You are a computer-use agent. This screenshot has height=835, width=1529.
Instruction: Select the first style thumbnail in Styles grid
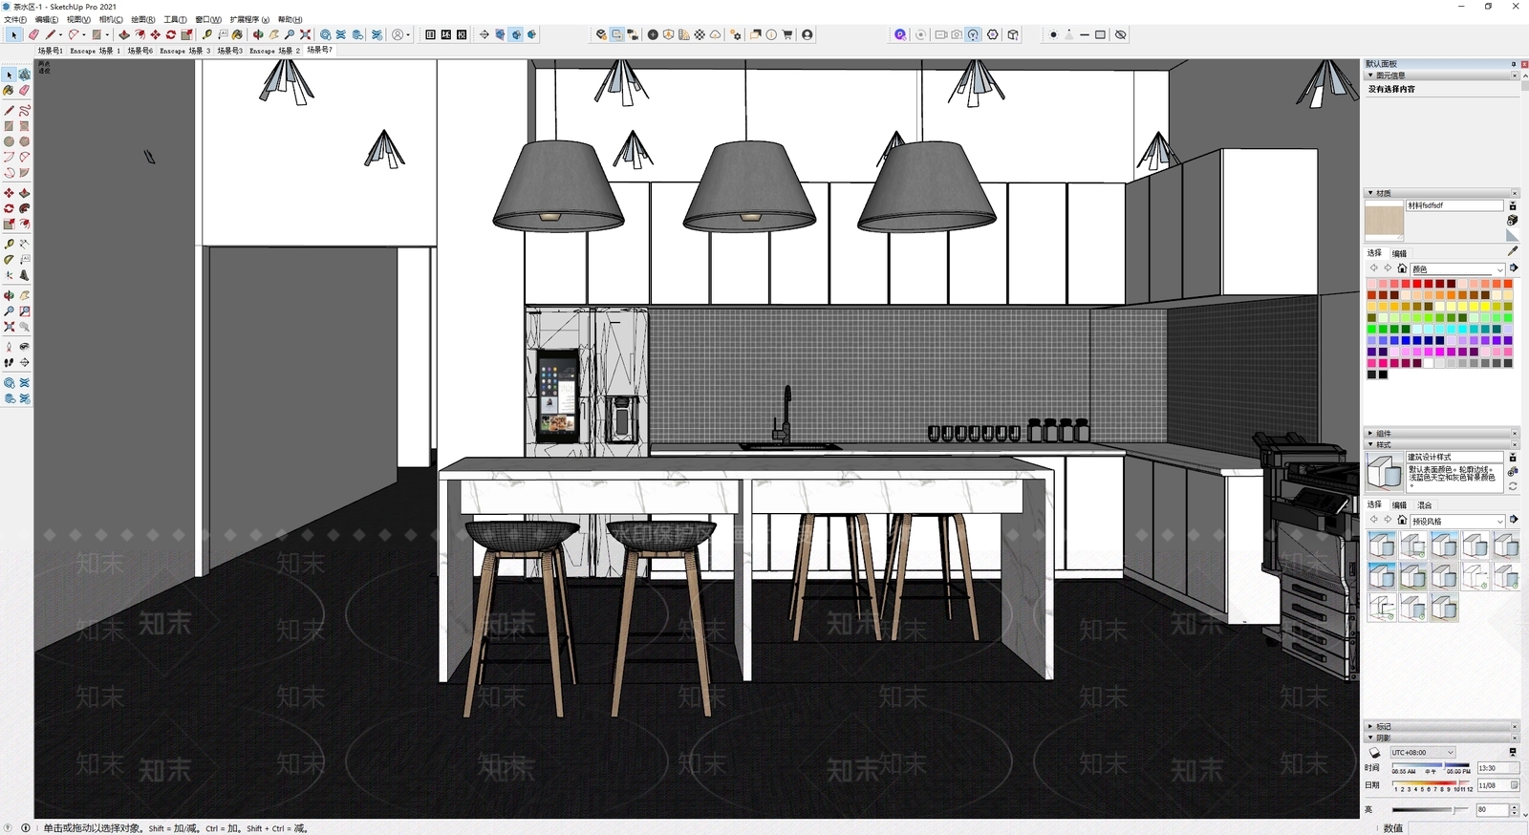pos(1382,545)
